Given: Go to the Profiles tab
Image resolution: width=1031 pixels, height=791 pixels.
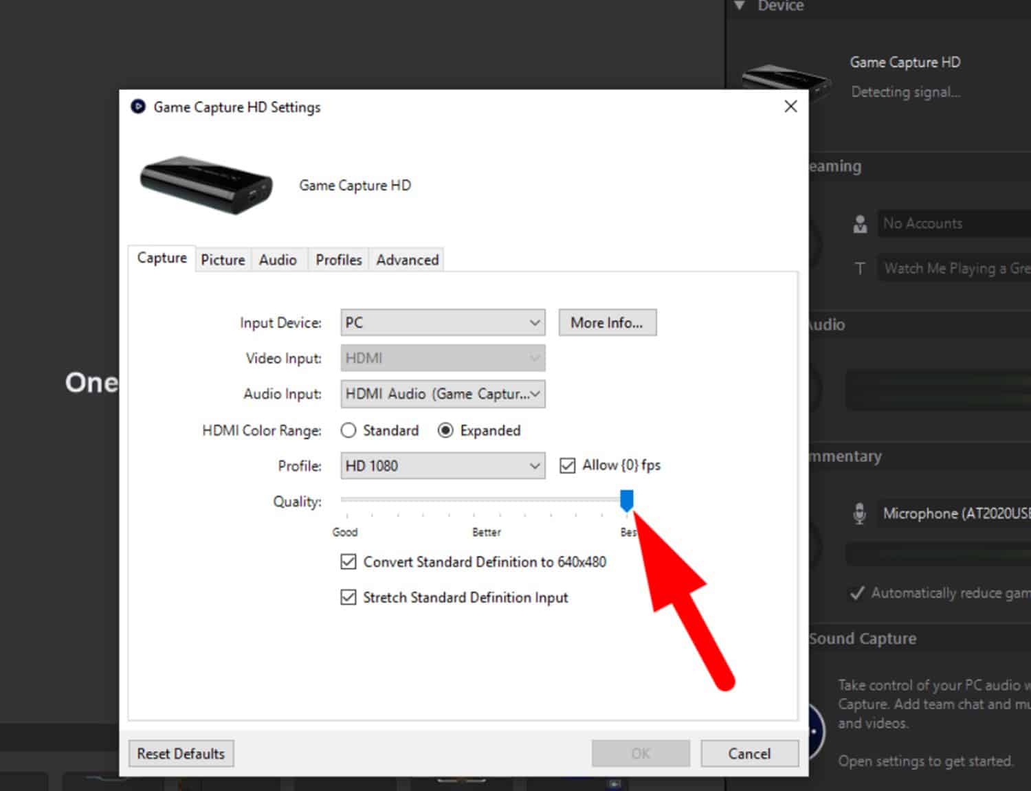Looking at the screenshot, I should click(x=338, y=260).
